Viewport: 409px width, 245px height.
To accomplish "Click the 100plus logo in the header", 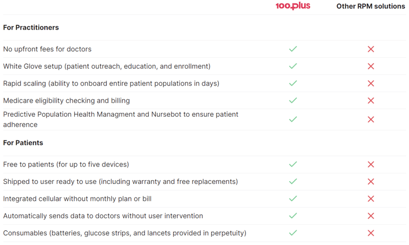I will pyautogui.click(x=293, y=6).
